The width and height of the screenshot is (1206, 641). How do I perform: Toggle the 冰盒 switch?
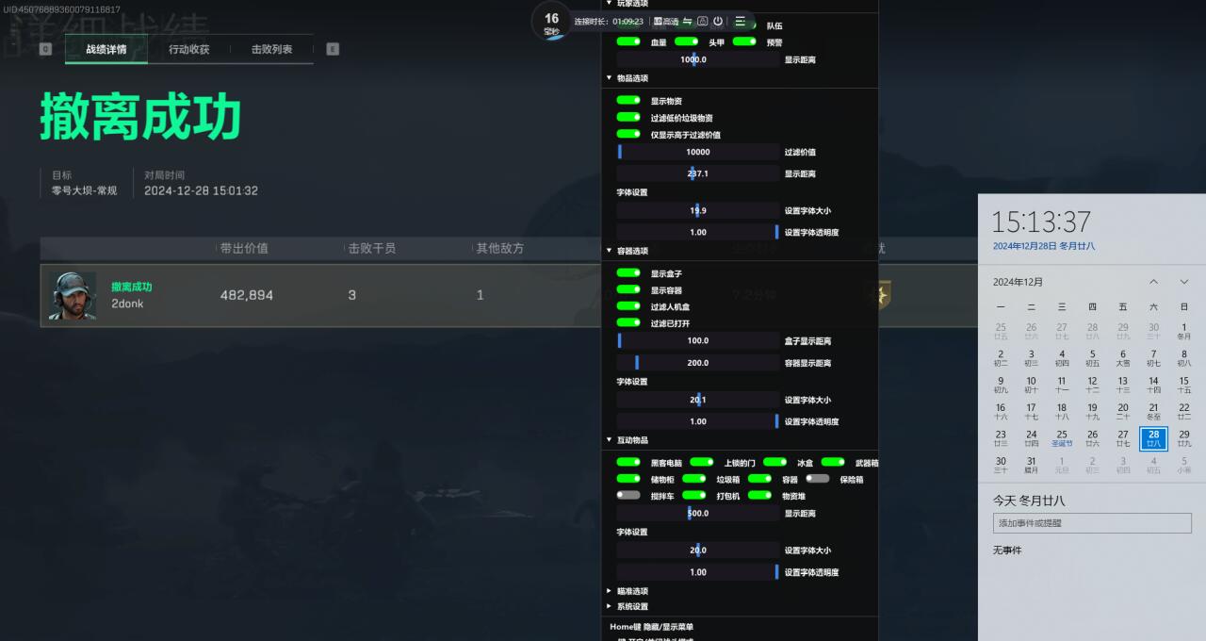775,463
